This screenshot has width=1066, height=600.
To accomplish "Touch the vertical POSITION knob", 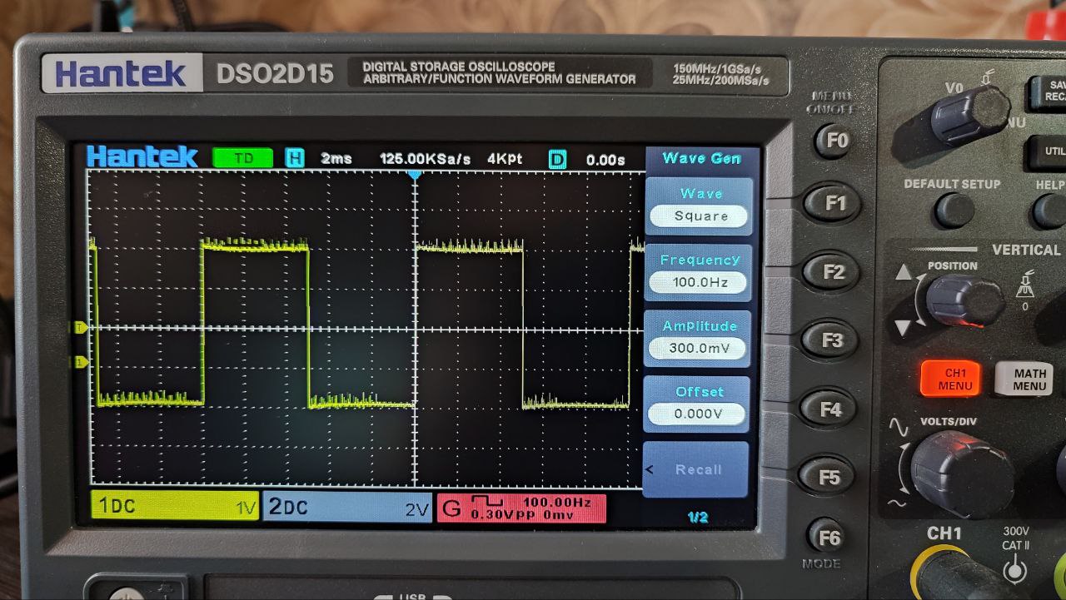I will coord(964,300).
